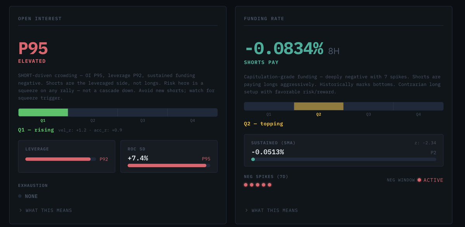Screen dimensions: 465x227
Task: Click the -0.0834% funding rate value
Action: pos(283,49)
